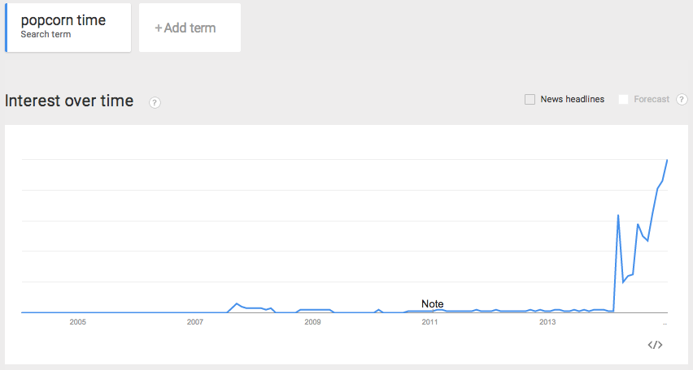Toggle the Forecast checkbox
The height and width of the screenshot is (370, 693).
623,99
